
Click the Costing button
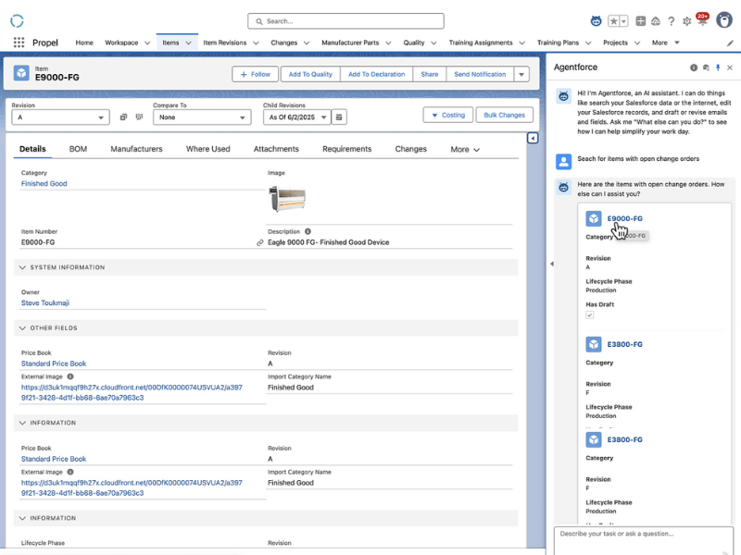[x=448, y=115]
